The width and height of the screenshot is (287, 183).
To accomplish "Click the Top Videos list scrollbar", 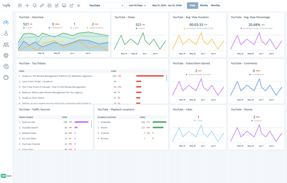I will pyautogui.click(x=166, y=78).
